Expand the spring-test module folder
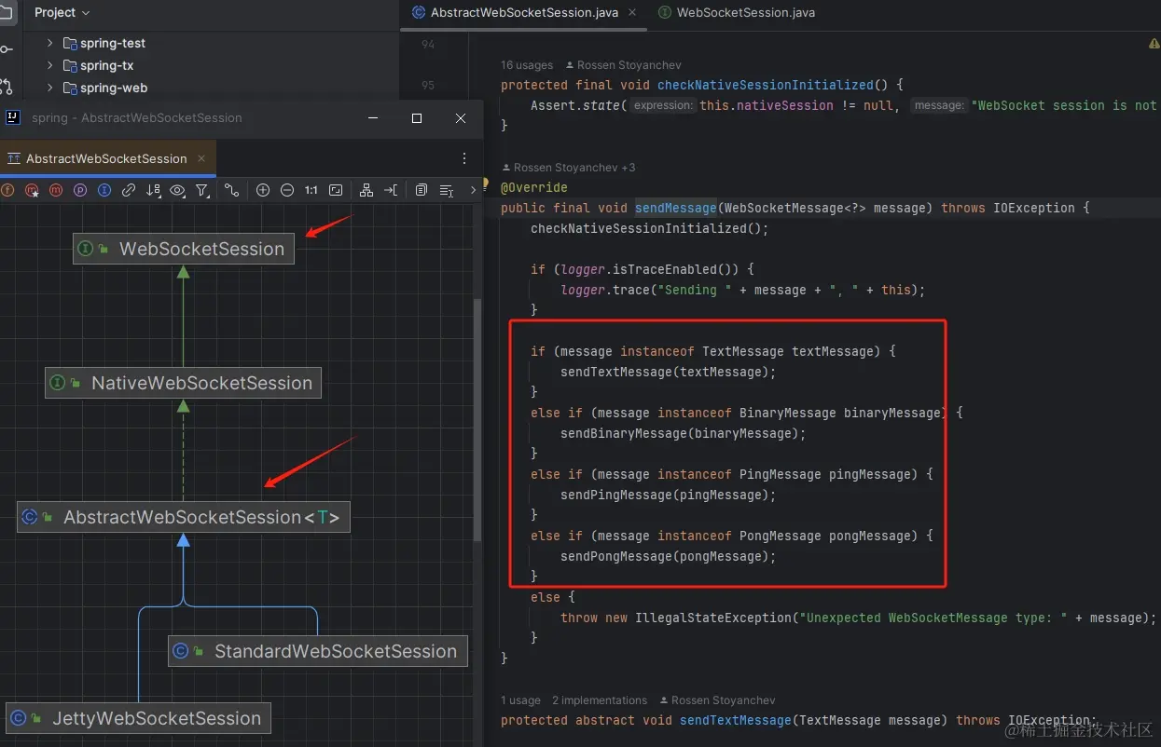 (x=50, y=43)
